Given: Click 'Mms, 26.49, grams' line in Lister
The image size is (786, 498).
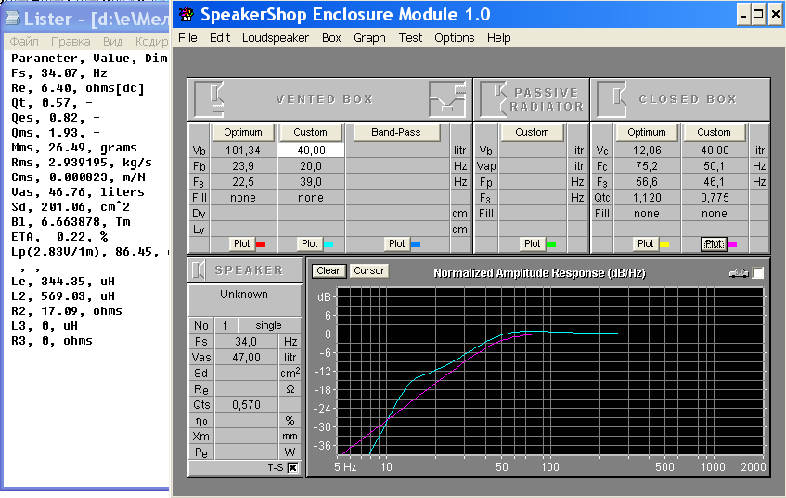Looking at the screenshot, I should (73, 148).
